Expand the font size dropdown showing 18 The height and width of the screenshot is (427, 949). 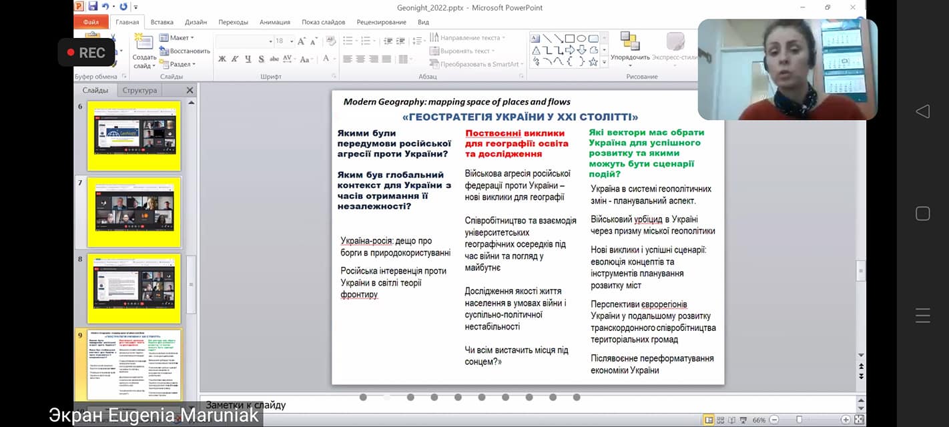[x=290, y=41]
